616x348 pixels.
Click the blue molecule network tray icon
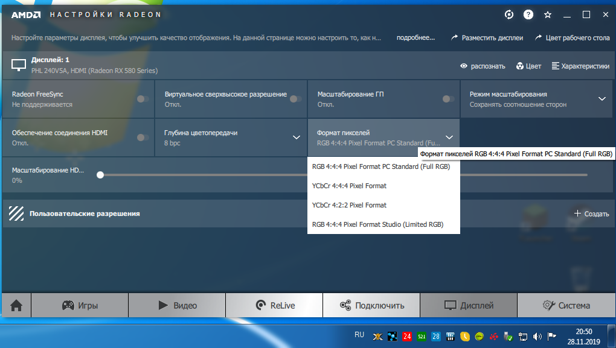(x=392, y=336)
